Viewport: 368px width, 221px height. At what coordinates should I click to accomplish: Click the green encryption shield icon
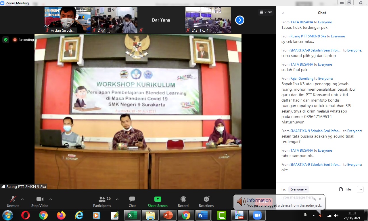6,40
